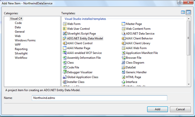Viewport: 195px width, 117px height.
Task: Select the Class Diagram icon
Action: (123, 62)
